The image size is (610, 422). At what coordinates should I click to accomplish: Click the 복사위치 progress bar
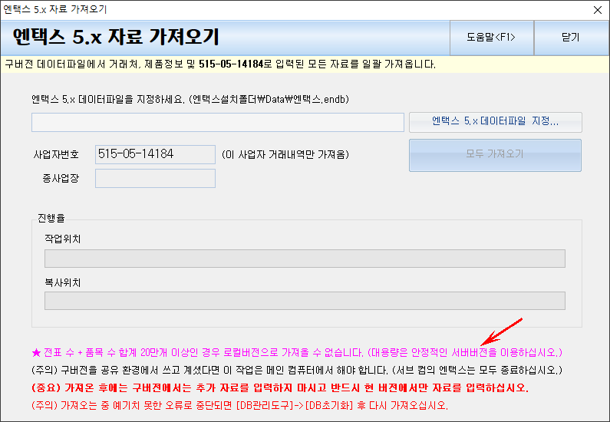(305, 301)
